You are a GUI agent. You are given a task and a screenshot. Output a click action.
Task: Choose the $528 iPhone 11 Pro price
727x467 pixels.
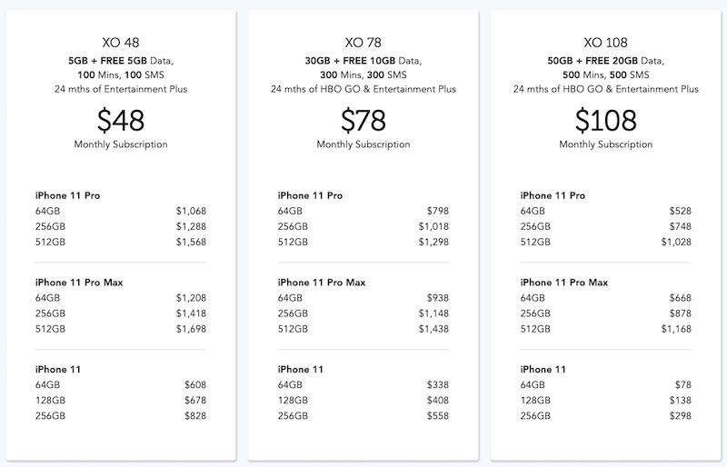click(681, 211)
